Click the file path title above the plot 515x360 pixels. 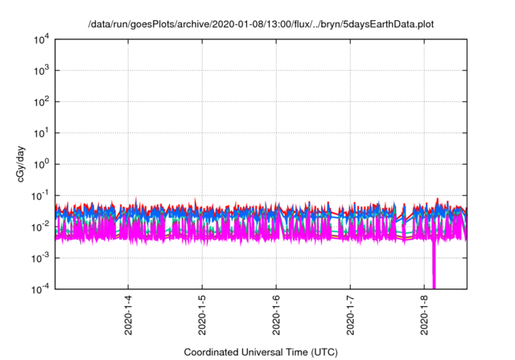pos(261,24)
